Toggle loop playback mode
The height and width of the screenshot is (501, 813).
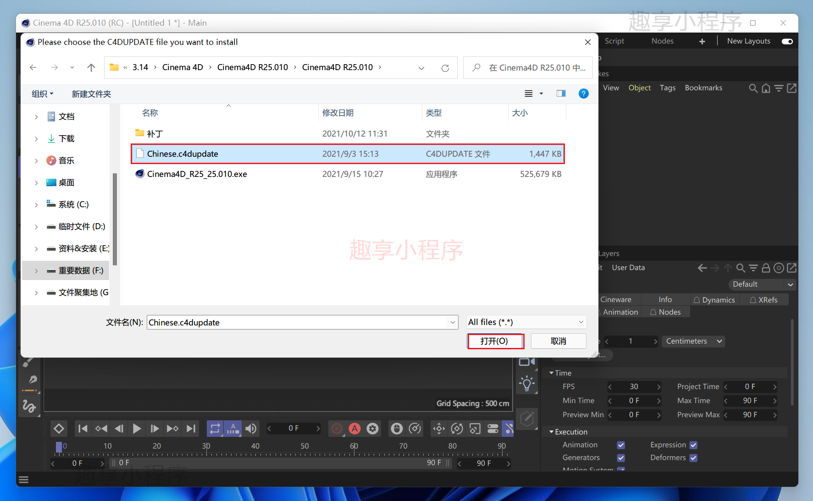point(215,429)
